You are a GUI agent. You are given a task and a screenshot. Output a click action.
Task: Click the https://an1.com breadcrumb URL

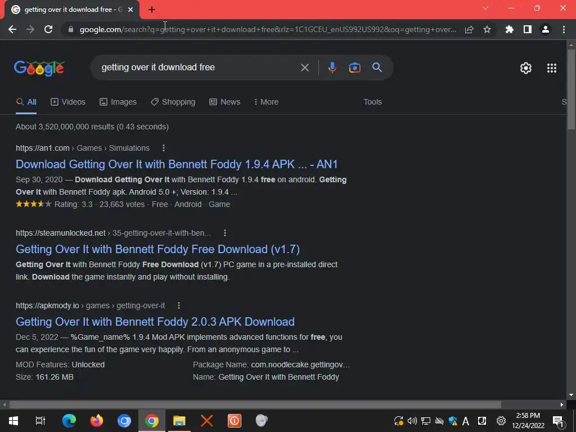[43, 148]
